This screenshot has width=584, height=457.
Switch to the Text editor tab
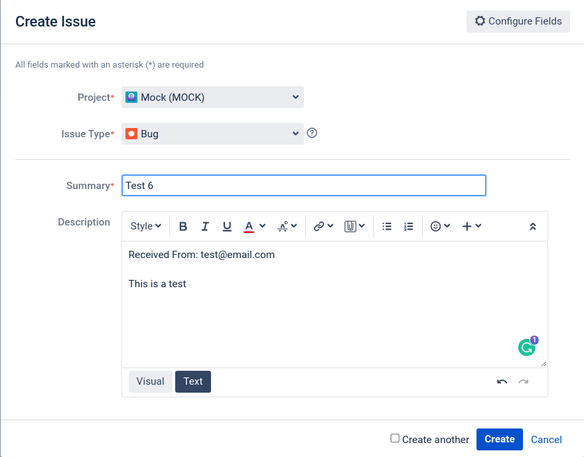pyautogui.click(x=193, y=381)
